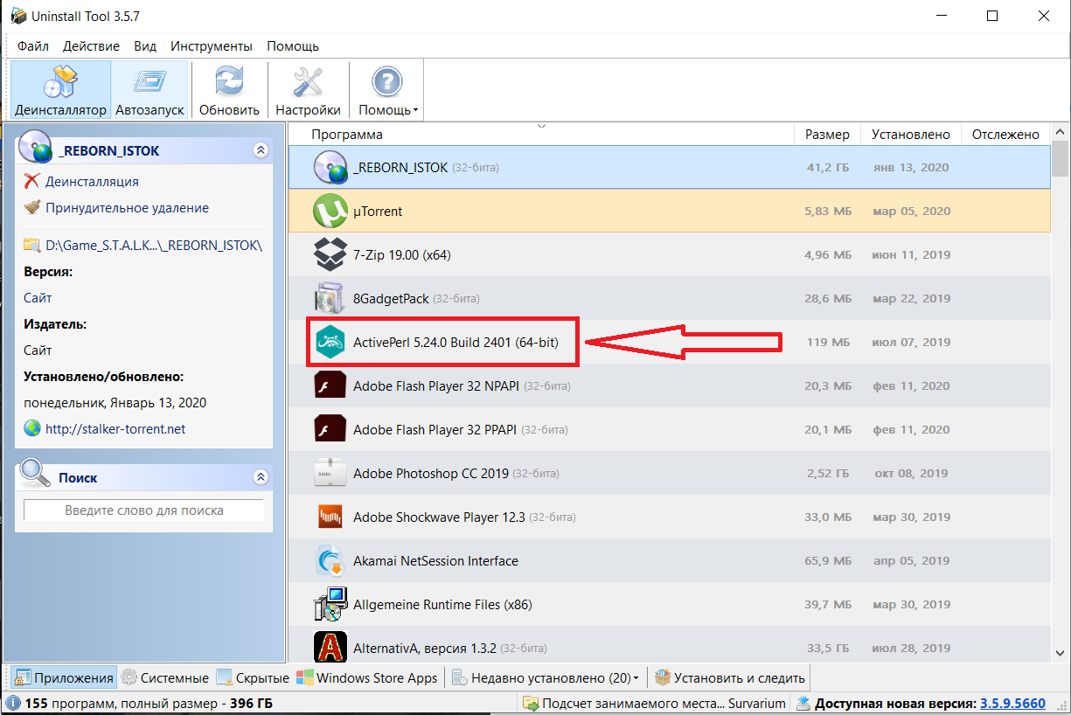
Task: Open the Автозапуск startup manager
Action: click(150, 90)
